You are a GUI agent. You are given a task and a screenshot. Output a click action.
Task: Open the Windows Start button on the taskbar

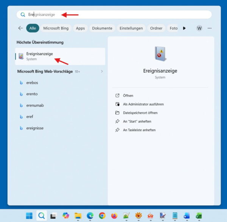29,216
